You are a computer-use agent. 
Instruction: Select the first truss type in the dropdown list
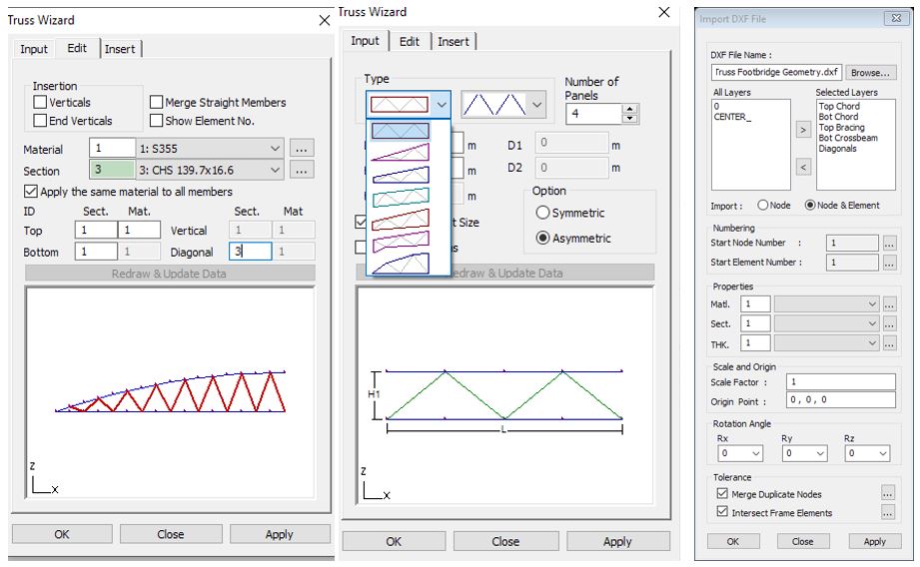coord(401,130)
